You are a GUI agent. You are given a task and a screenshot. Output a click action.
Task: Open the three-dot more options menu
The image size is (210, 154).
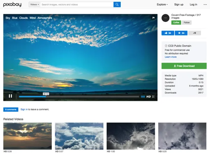click(205, 5)
